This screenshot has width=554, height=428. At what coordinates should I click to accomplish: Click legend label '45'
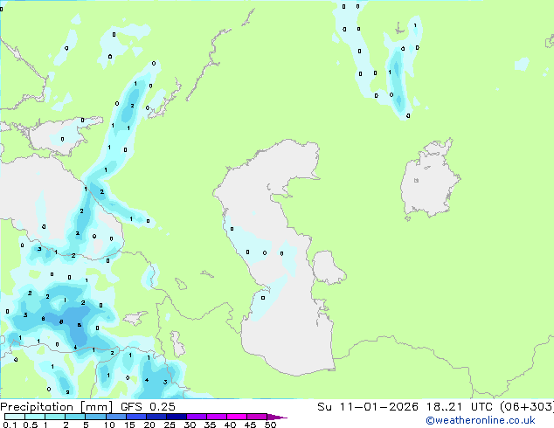pos(250,425)
